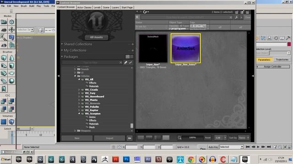Create Curved staircase brush
Image resolution: width=293 pixels, height=164 pixels.
click(4, 66)
